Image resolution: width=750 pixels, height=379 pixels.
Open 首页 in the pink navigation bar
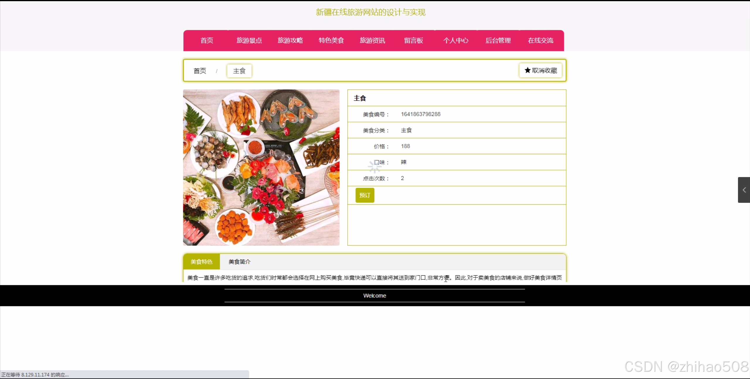click(x=207, y=40)
